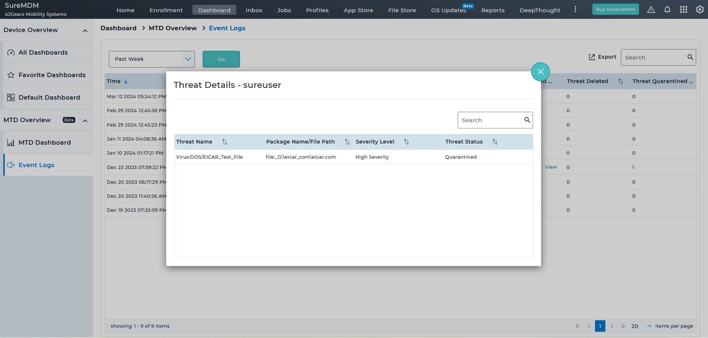This screenshot has height=338, width=708.
Task: Click the View link in Dec 23 row
Action: [551, 167]
